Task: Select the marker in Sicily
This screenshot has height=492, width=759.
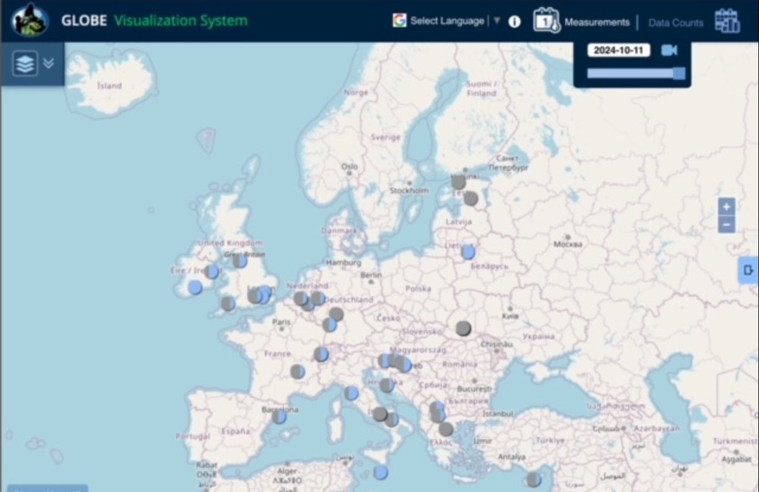Action: [380, 472]
